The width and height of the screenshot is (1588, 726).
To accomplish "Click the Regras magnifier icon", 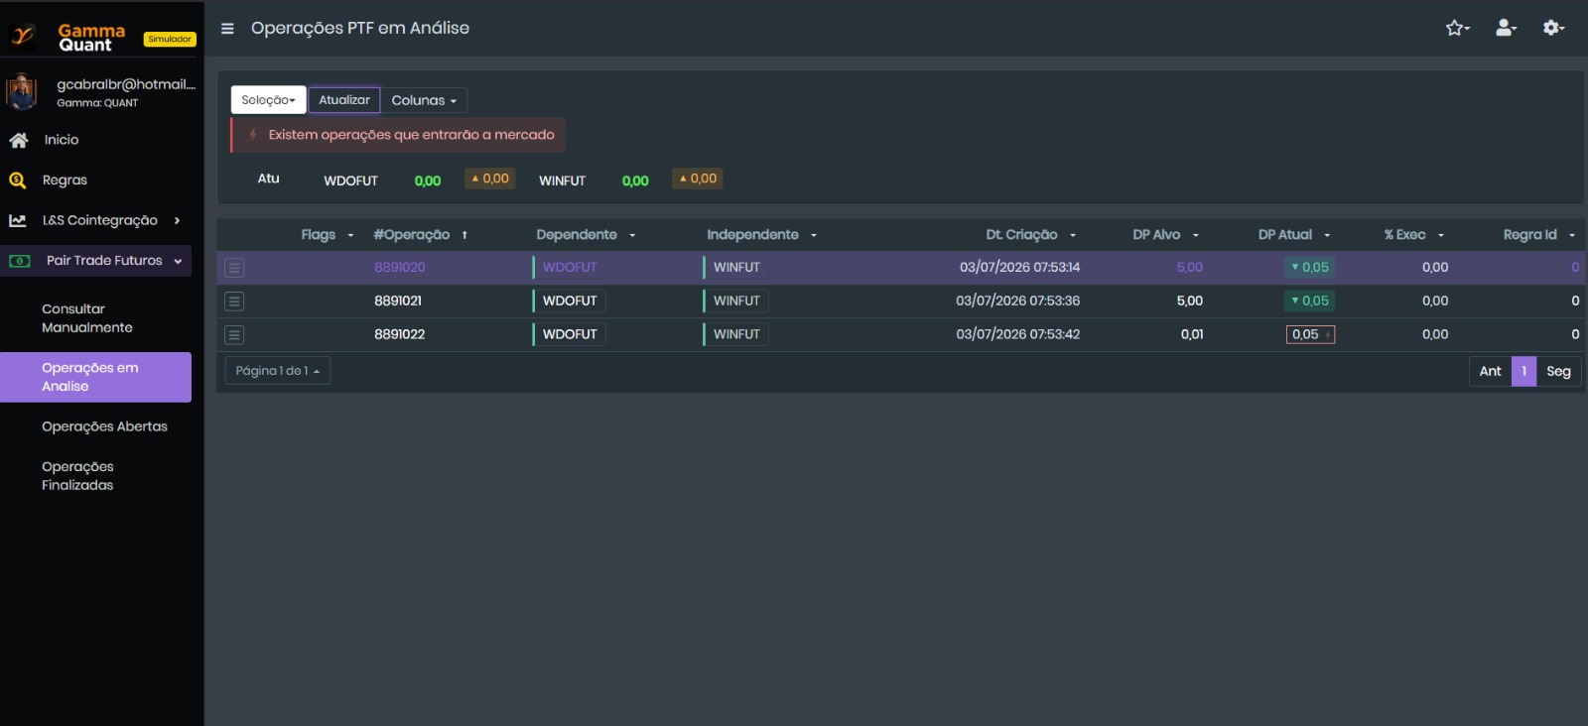I will (x=17, y=181).
